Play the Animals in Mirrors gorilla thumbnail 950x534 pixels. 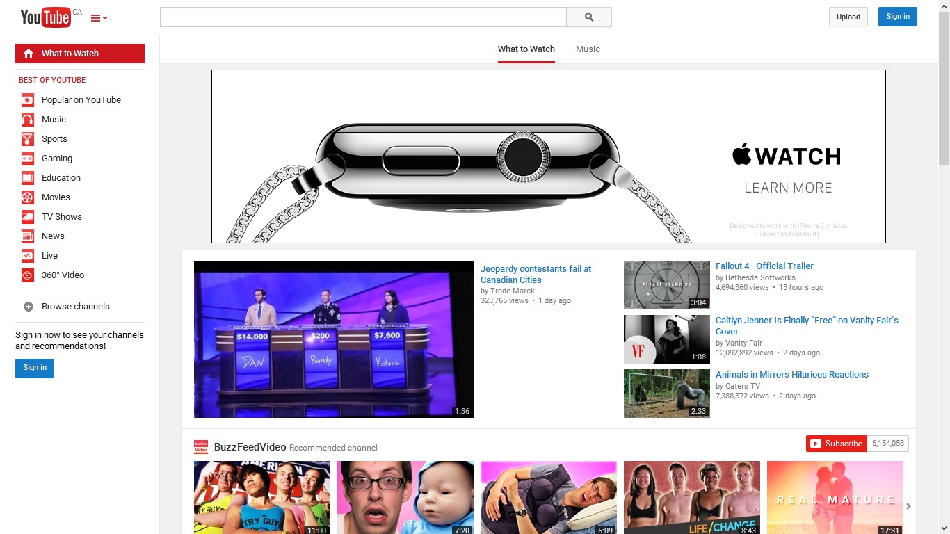[667, 394]
